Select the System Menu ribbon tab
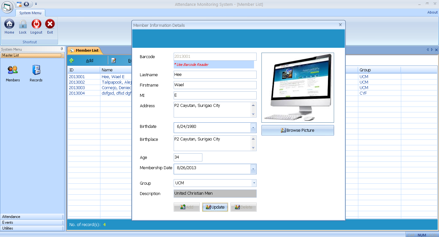This screenshot has height=237, width=439. click(x=30, y=13)
